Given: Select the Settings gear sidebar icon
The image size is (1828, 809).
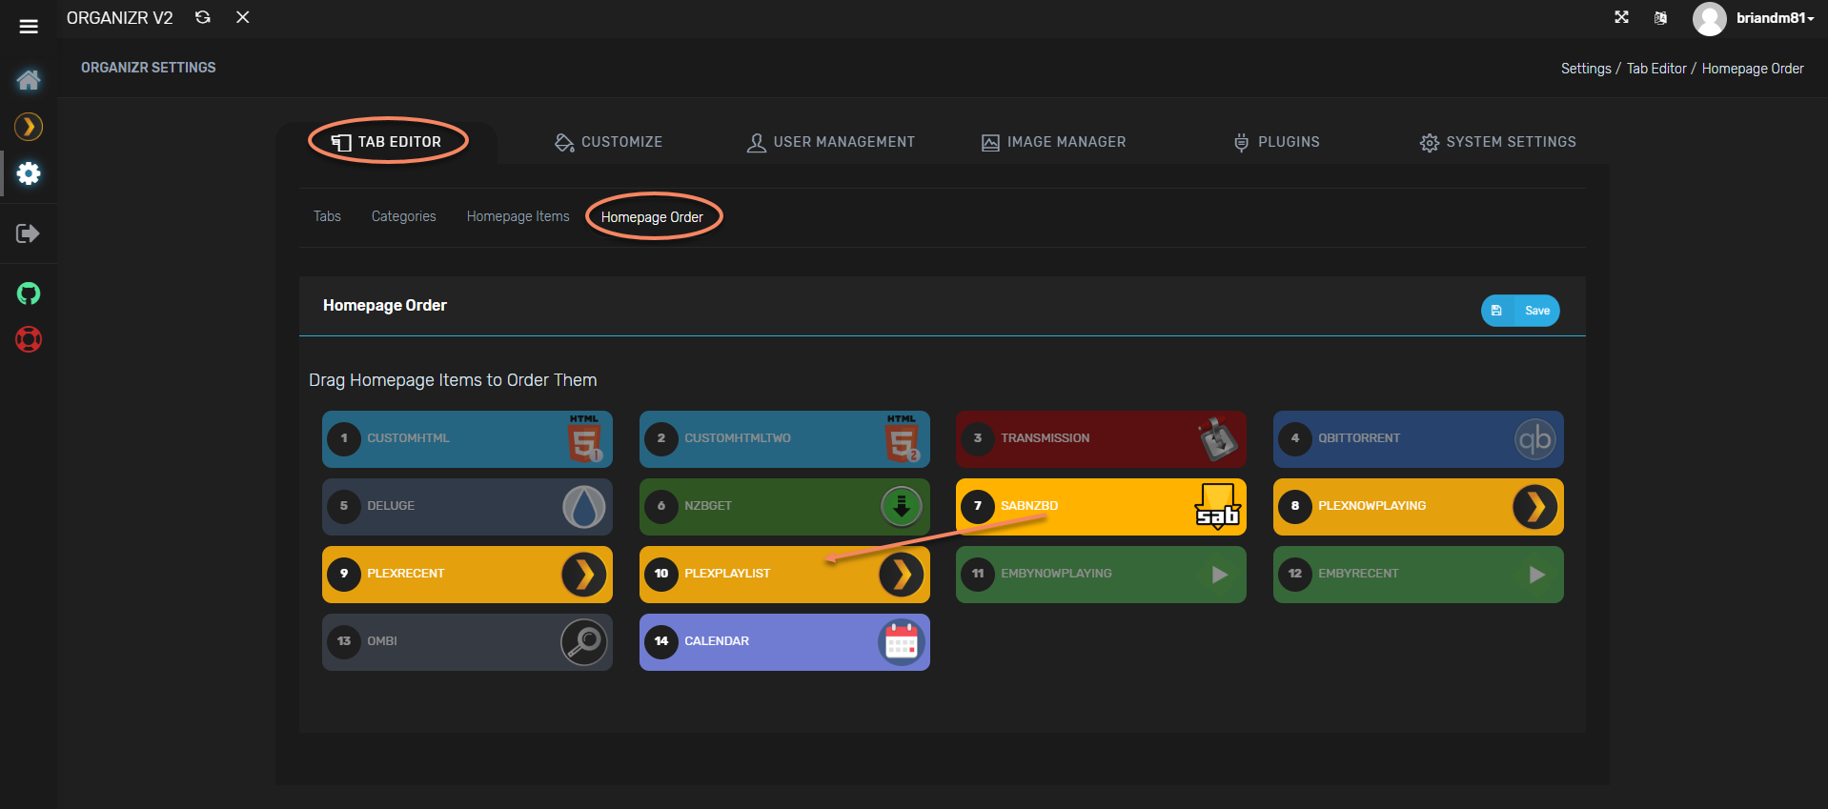Looking at the screenshot, I should 29,173.
